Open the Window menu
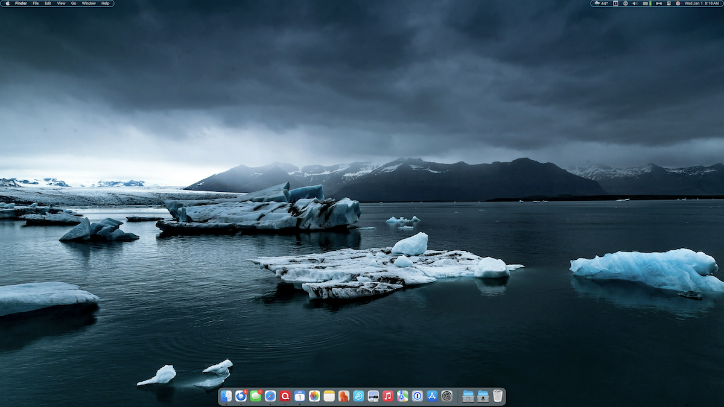Image resolution: width=724 pixels, height=407 pixels. pos(89,3)
